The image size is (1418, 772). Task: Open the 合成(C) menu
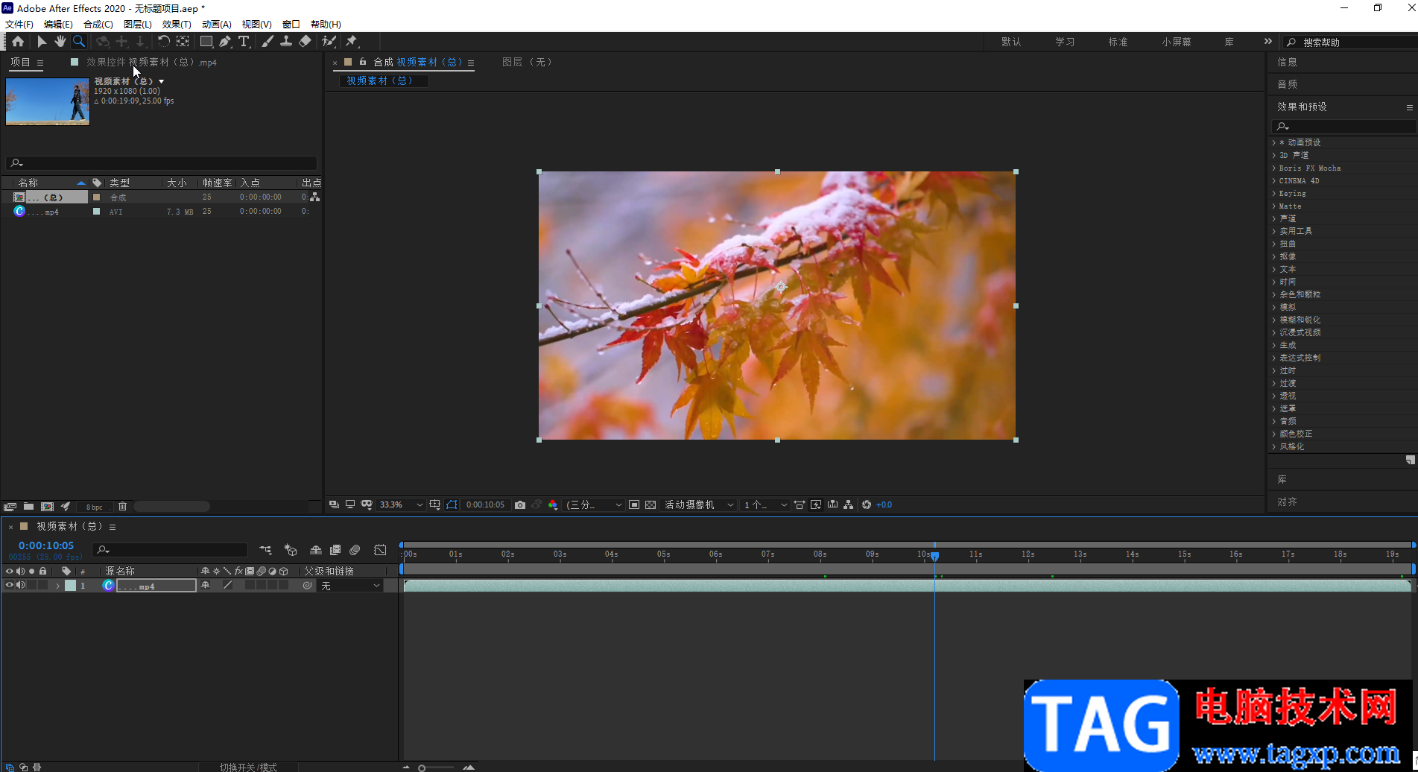[x=98, y=25]
